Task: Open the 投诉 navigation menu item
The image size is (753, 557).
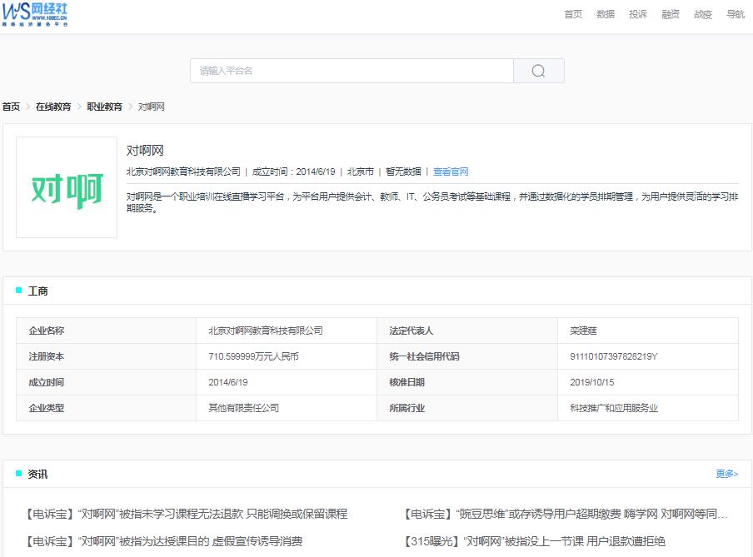Action: coord(637,14)
